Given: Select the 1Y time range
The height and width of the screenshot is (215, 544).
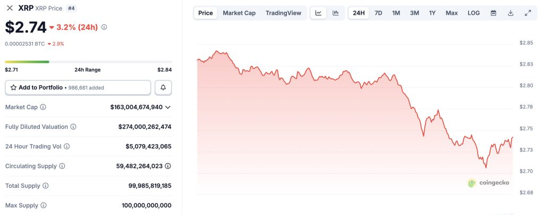Looking at the screenshot, I should [433, 13].
